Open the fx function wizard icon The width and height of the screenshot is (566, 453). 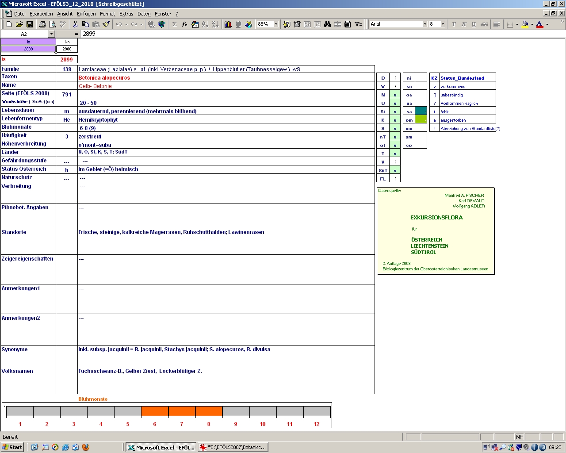pos(184,24)
